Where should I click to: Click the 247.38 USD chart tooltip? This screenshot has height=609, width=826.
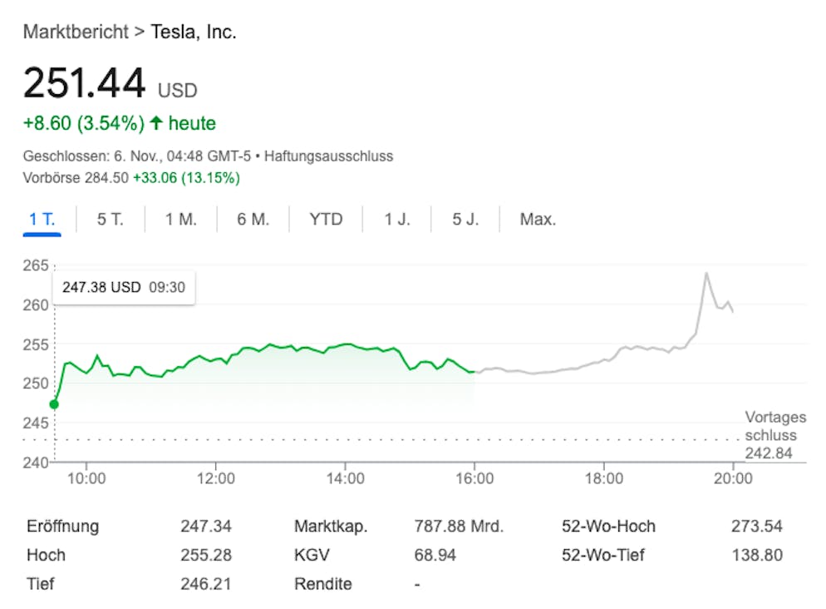pos(124,287)
